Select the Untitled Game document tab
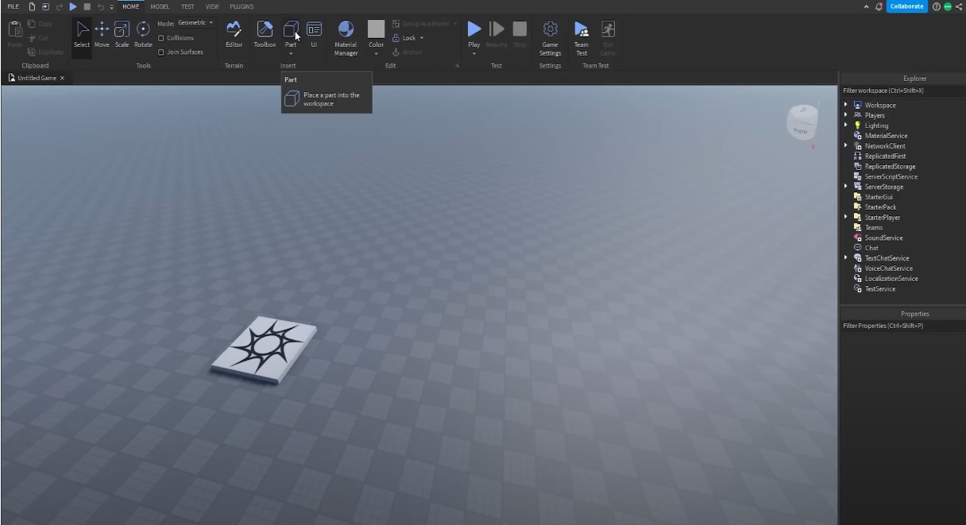 pyautogui.click(x=37, y=78)
